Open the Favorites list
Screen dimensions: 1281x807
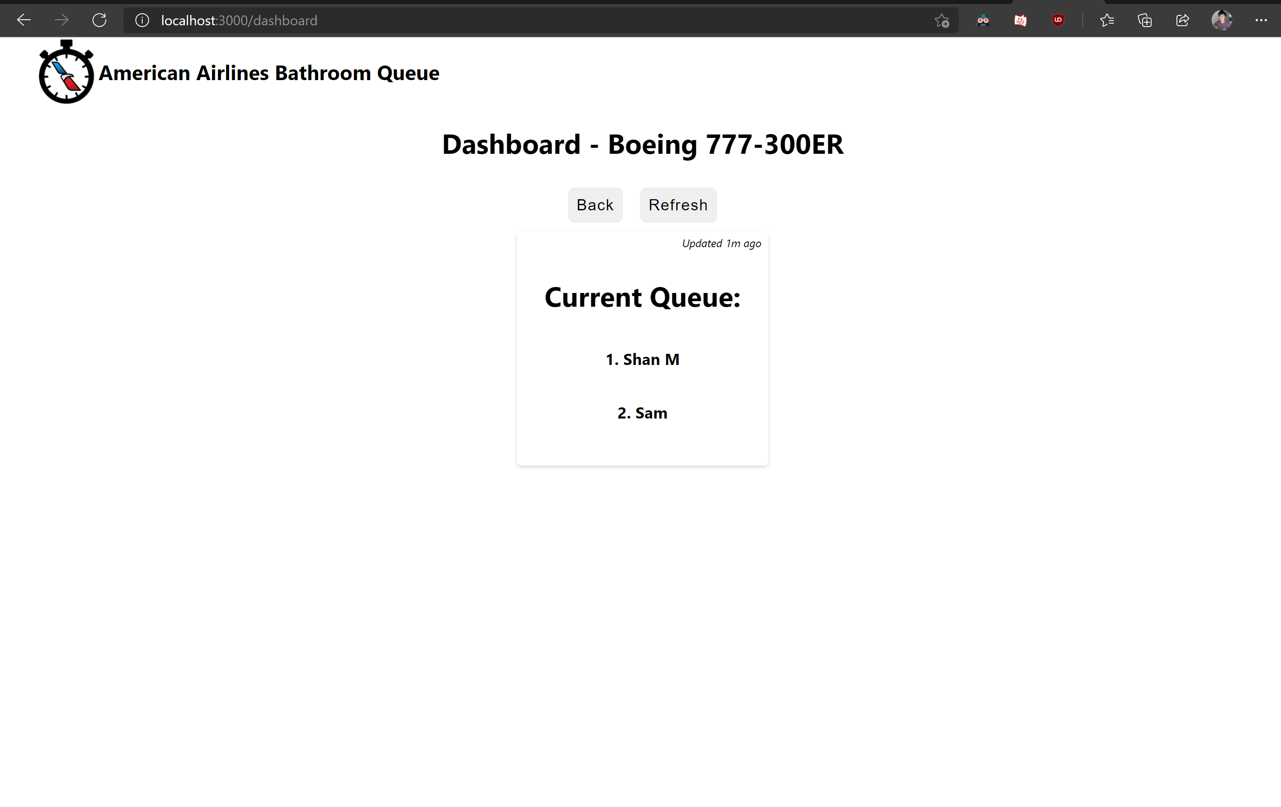click(x=1107, y=21)
